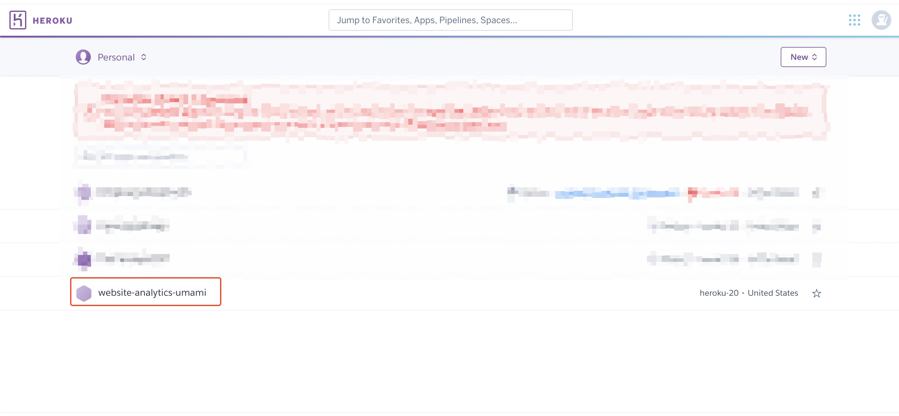The width and height of the screenshot is (899, 416).
Task: Click the first blurred app's hexagon icon
Action: (84, 192)
